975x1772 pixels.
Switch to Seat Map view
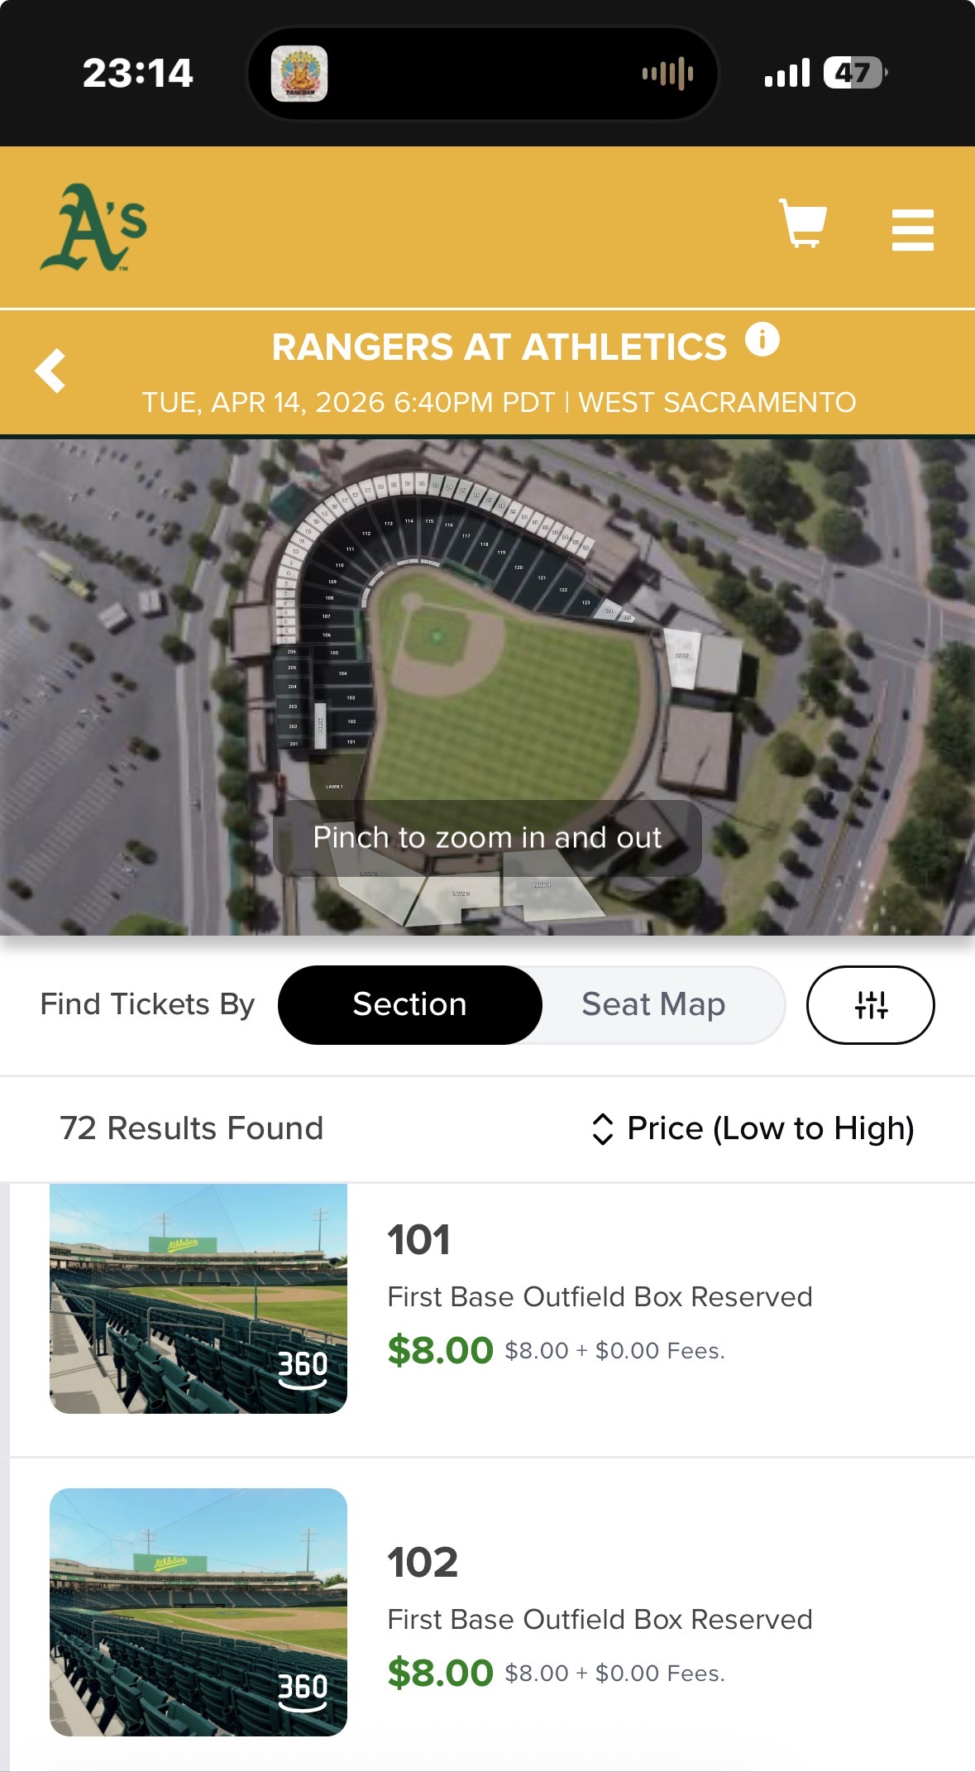point(653,1004)
